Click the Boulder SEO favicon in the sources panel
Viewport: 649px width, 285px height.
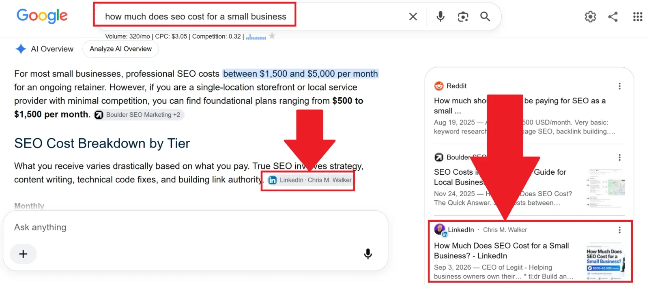(439, 157)
